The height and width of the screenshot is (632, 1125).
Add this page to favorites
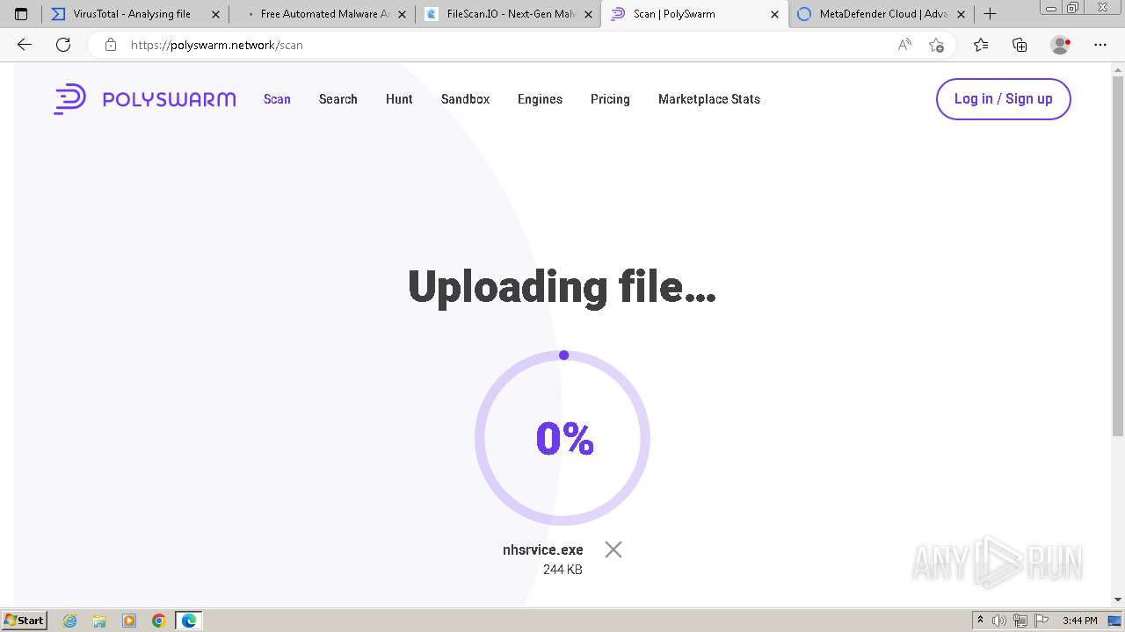click(x=937, y=45)
